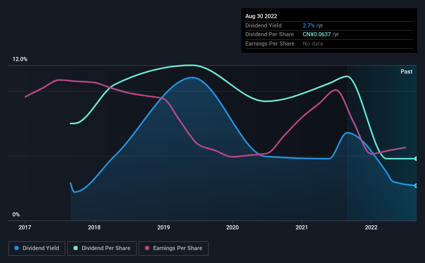Click the 2019 x-axis label

(164, 227)
